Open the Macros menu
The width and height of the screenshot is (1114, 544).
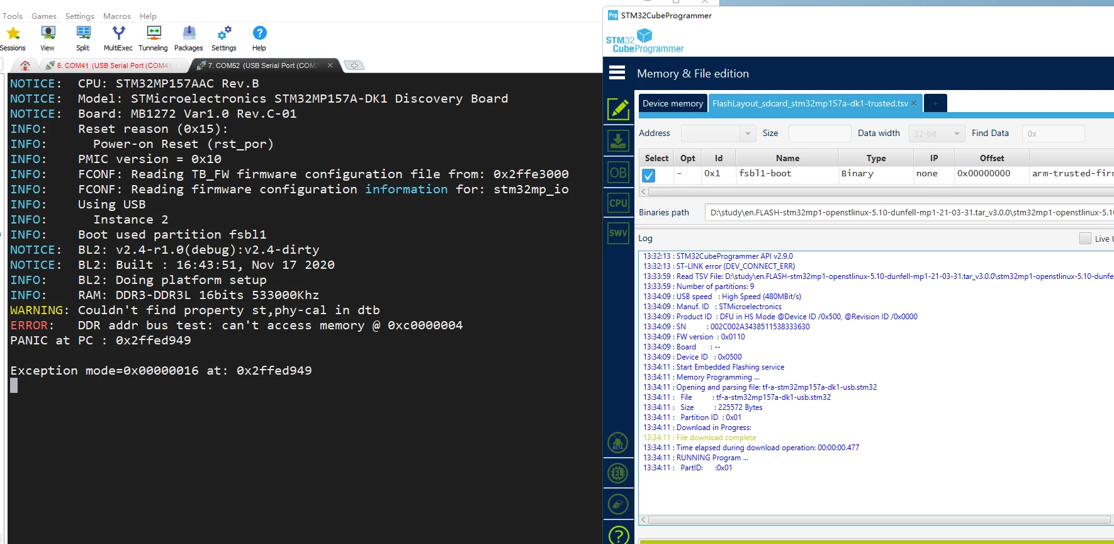pyautogui.click(x=117, y=16)
